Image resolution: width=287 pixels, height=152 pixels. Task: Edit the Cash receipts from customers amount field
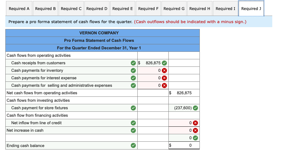point(153,63)
